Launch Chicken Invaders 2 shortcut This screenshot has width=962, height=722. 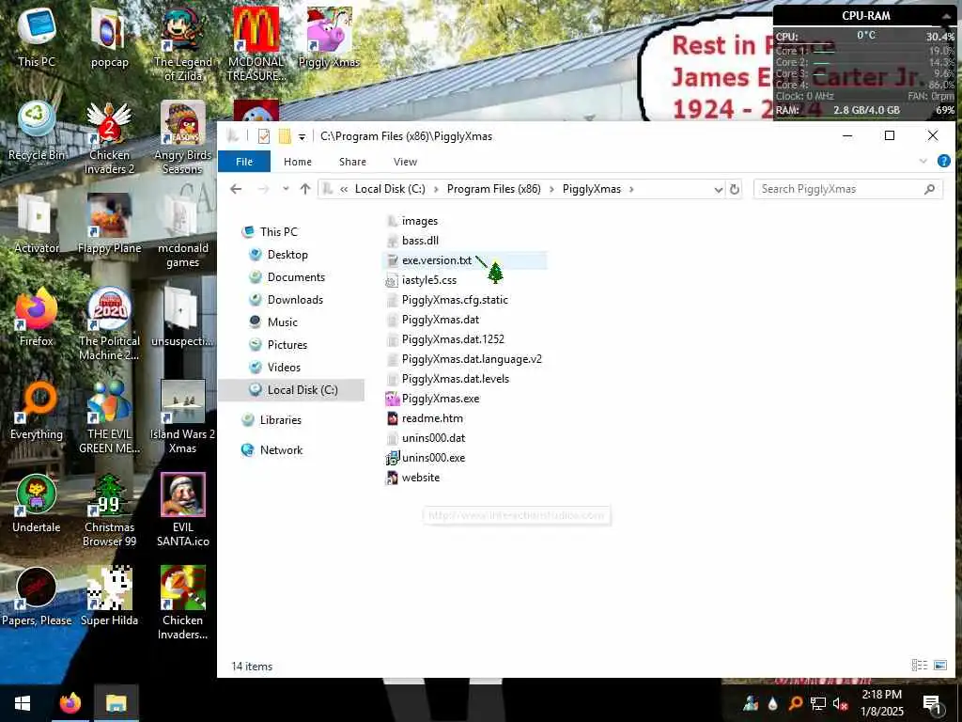click(109, 137)
